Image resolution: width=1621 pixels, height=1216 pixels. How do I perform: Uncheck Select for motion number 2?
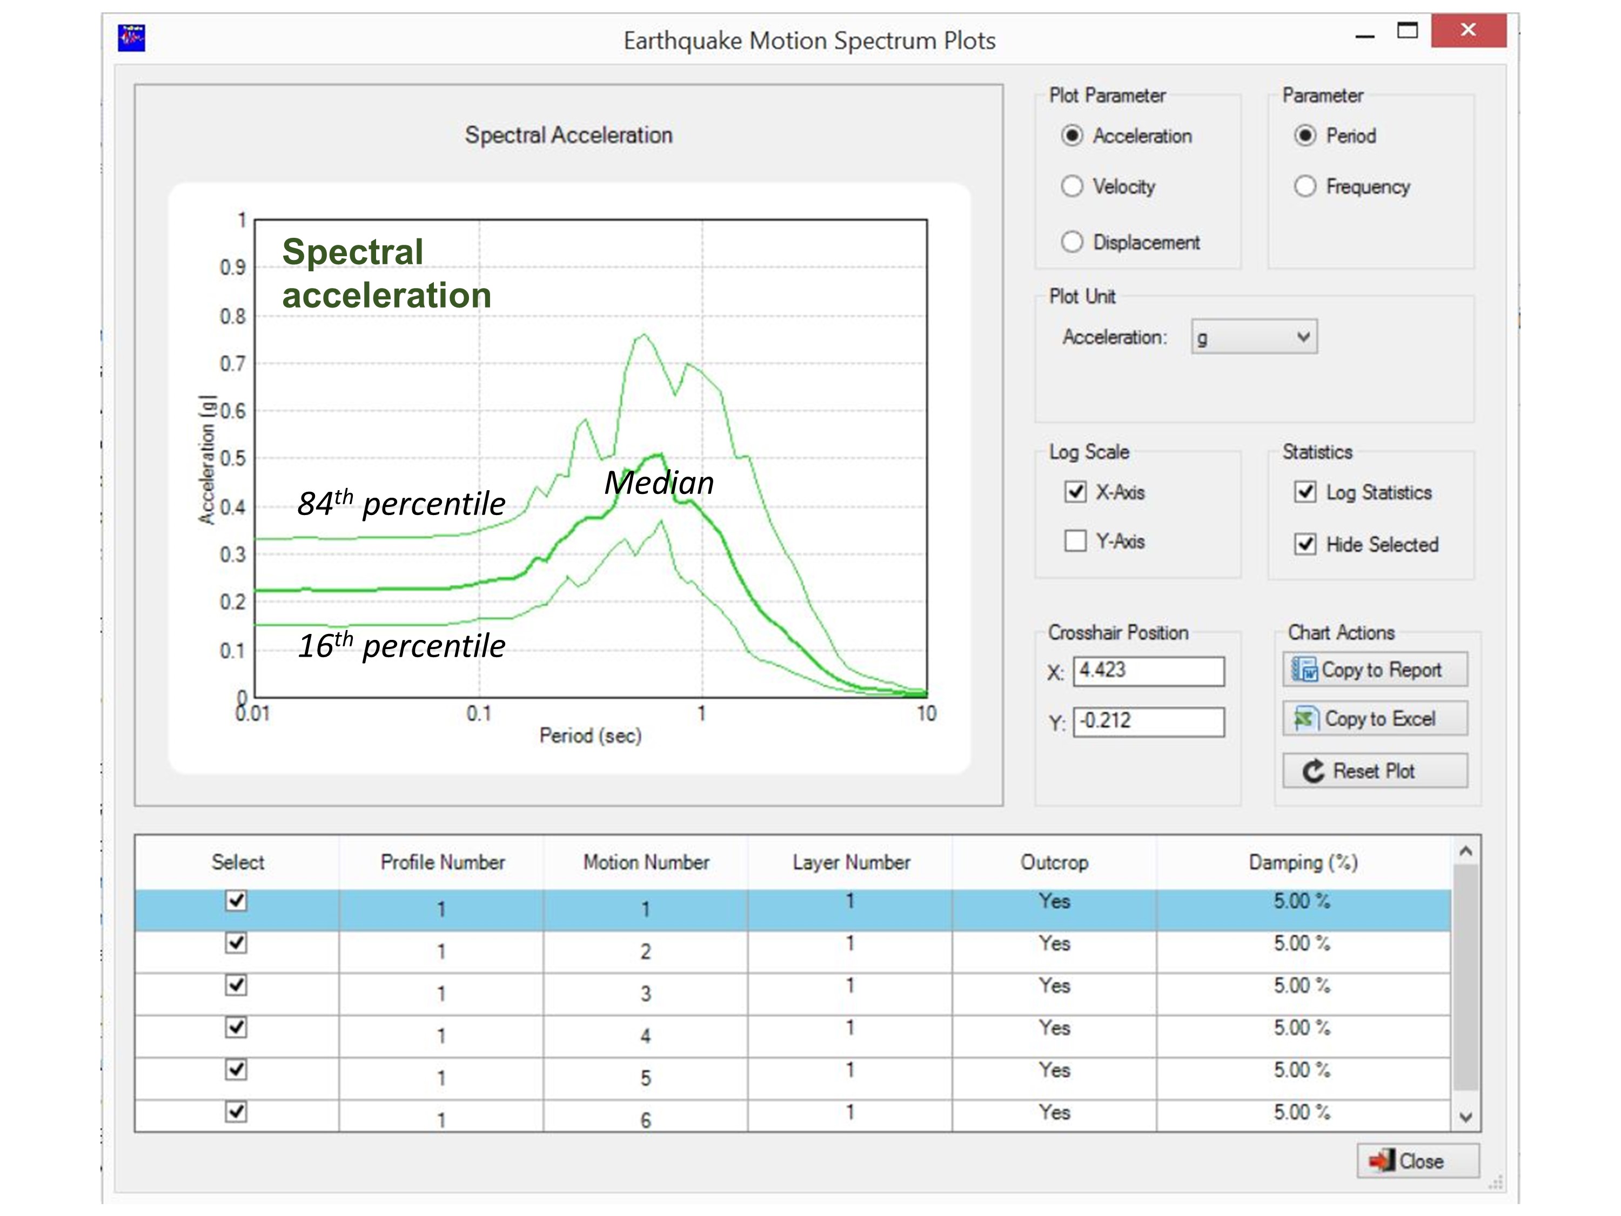(x=236, y=943)
